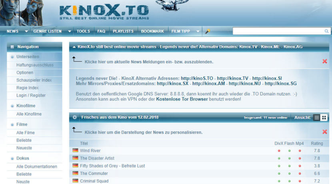This screenshot has height=184, width=332.
Task: Open Regie Index
Action: [28, 88]
